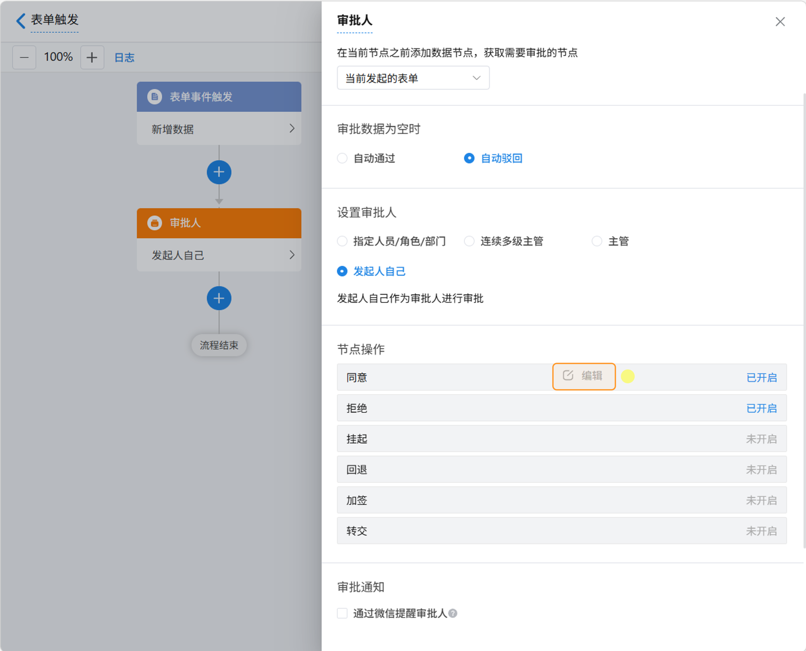Close the 审批人 settings panel
This screenshot has width=806, height=651.
[780, 22]
